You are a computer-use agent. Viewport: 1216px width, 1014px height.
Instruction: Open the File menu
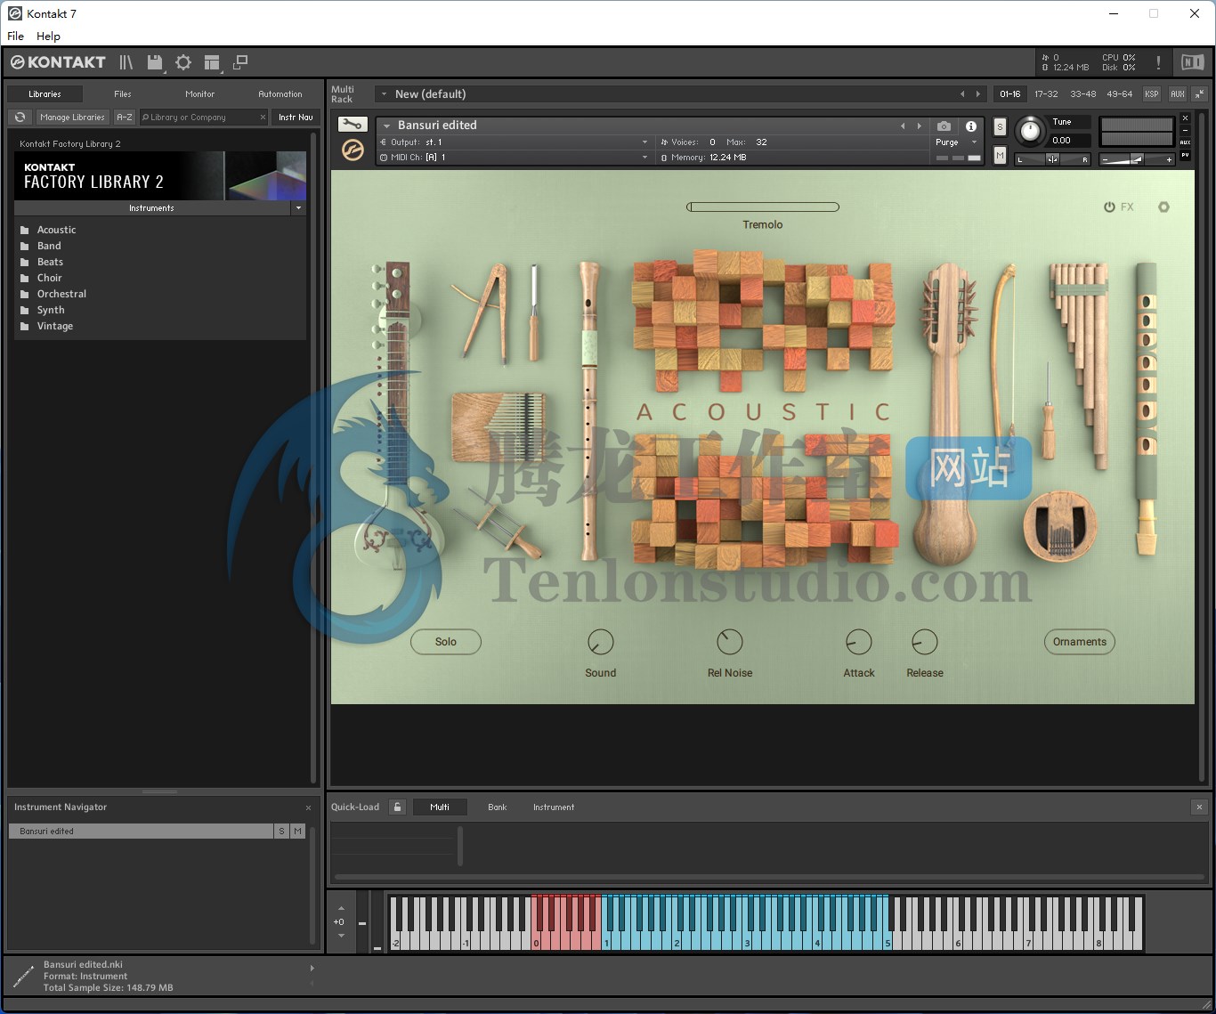pos(15,36)
